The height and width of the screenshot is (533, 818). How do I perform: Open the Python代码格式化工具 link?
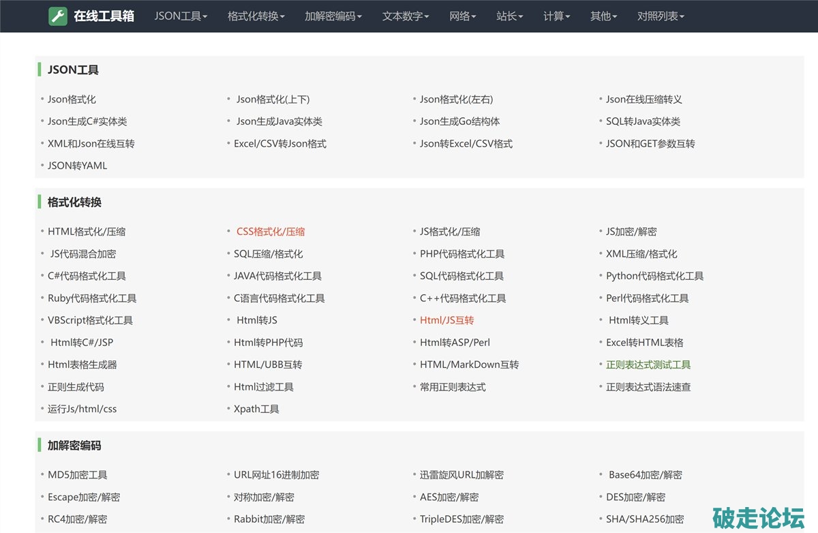pos(654,276)
